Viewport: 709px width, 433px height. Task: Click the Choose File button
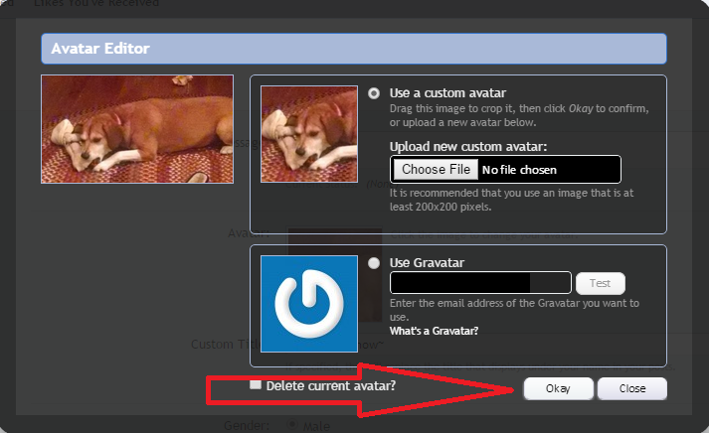click(x=437, y=170)
